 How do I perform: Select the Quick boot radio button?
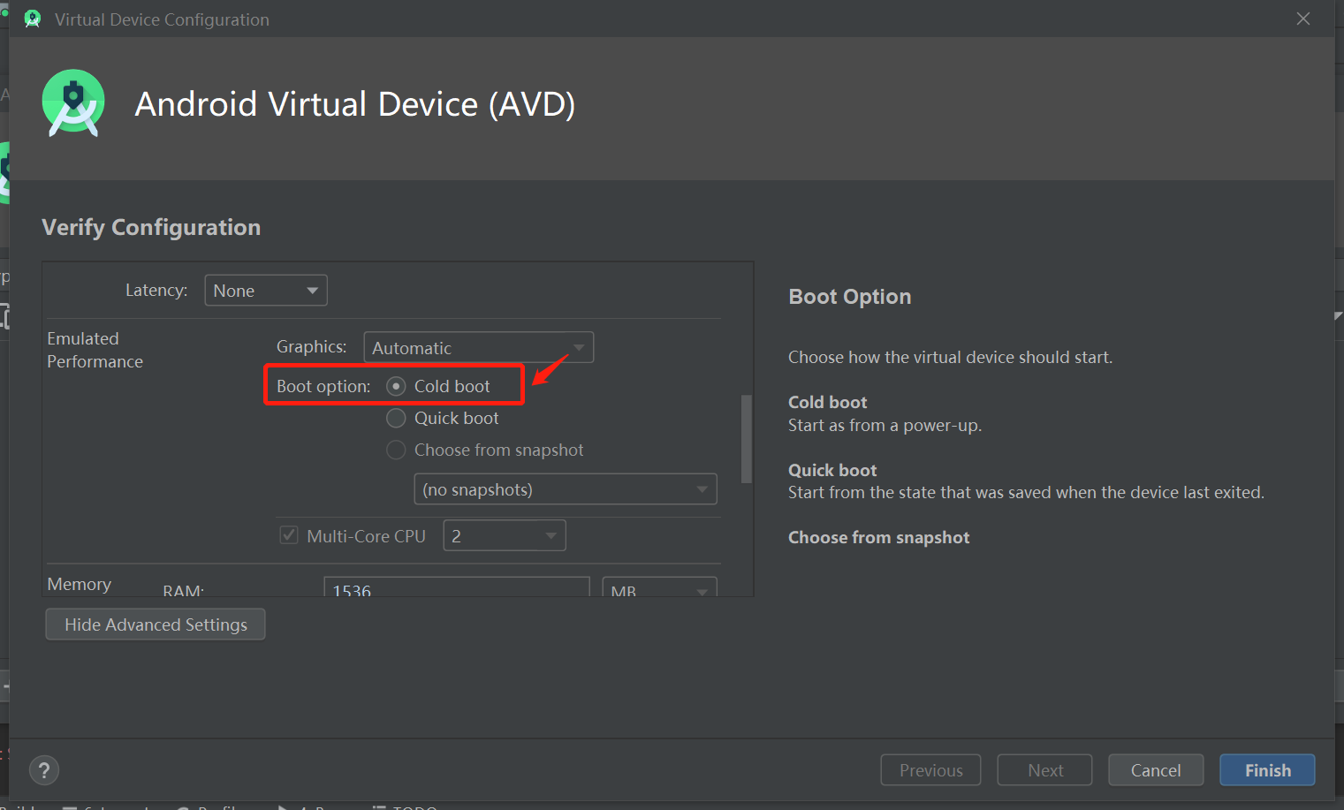click(396, 418)
